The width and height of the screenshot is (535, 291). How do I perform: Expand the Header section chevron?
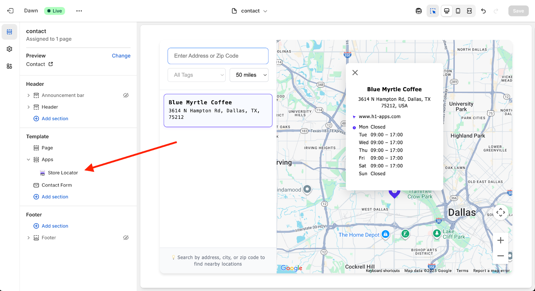pos(28,107)
